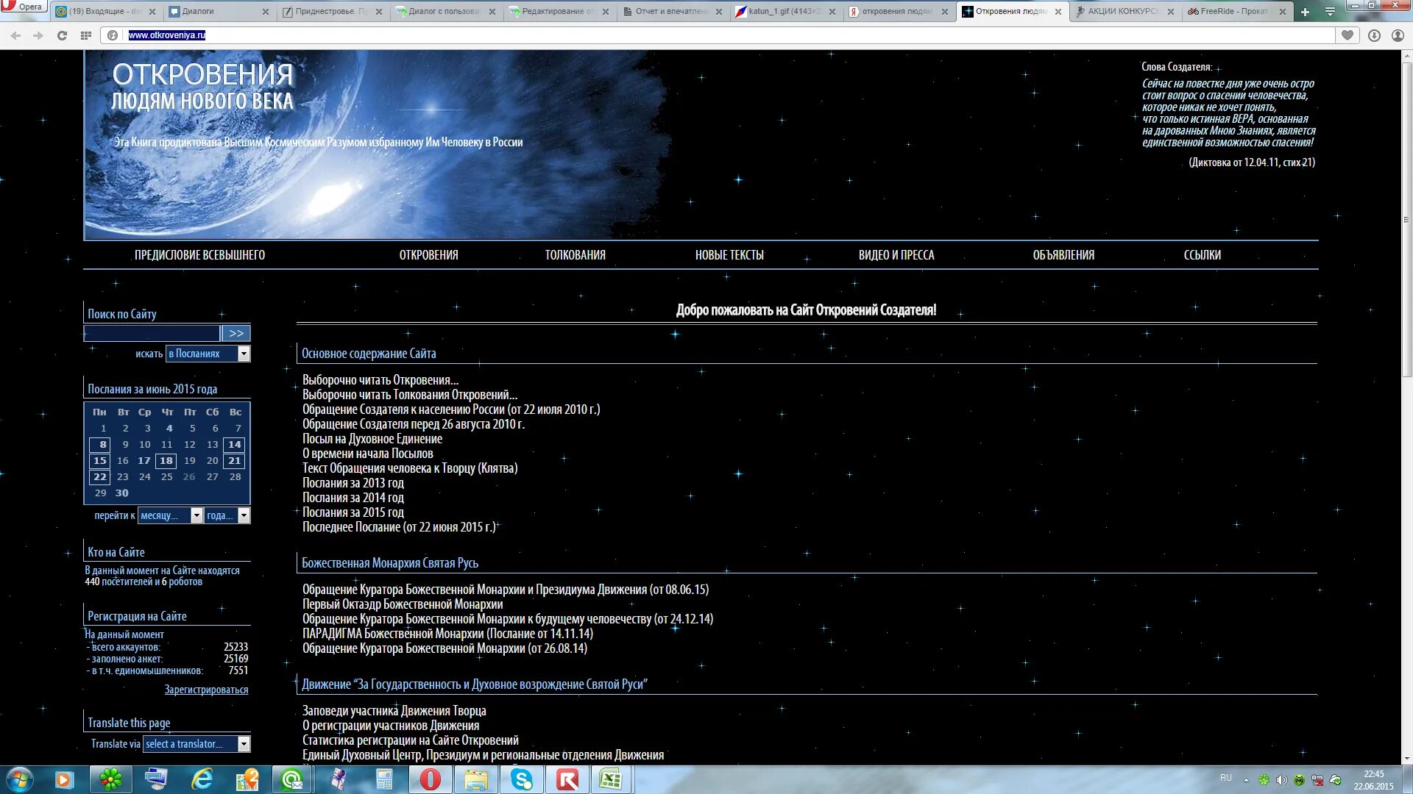The image size is (1413, 794).
Task: Open the ТОЛКОВАНИЯ menu item
Action: click(573, 254)
